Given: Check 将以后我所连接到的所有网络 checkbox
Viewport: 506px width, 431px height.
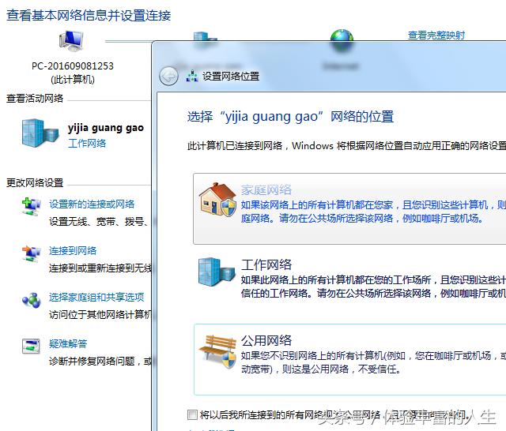Looking at the screenshot, I should click(192, 414).
